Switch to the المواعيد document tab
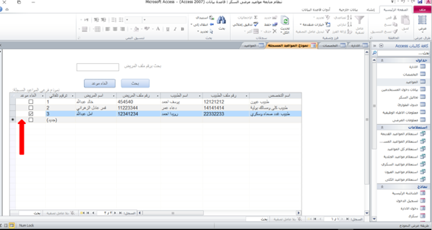The height and width of the screenshot is (230, 432). point(253,46)
